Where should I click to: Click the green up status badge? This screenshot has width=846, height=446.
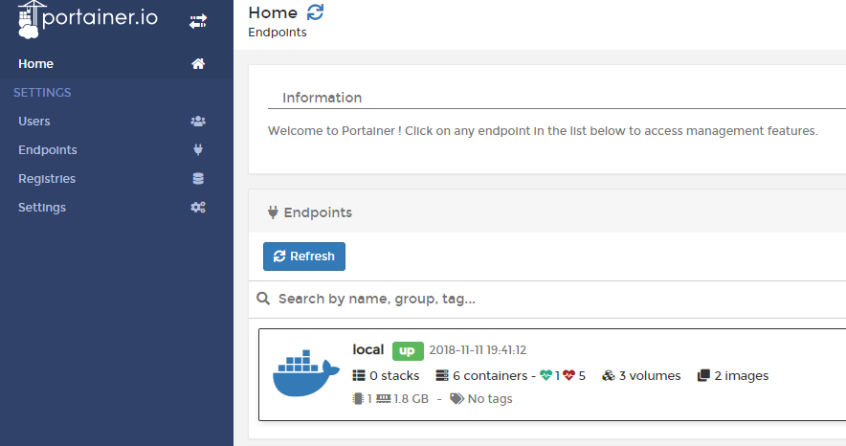tap(408, 350)
